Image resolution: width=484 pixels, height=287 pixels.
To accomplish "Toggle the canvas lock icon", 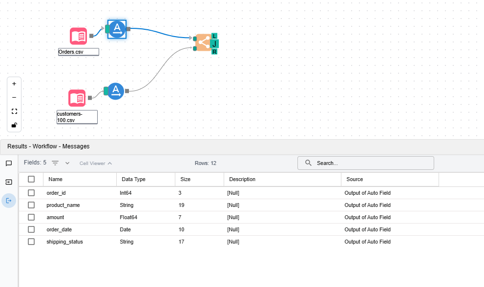I will [14, 125].
